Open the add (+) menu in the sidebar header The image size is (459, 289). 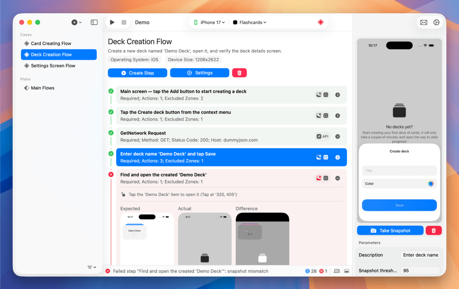click(x=76, y=22)
